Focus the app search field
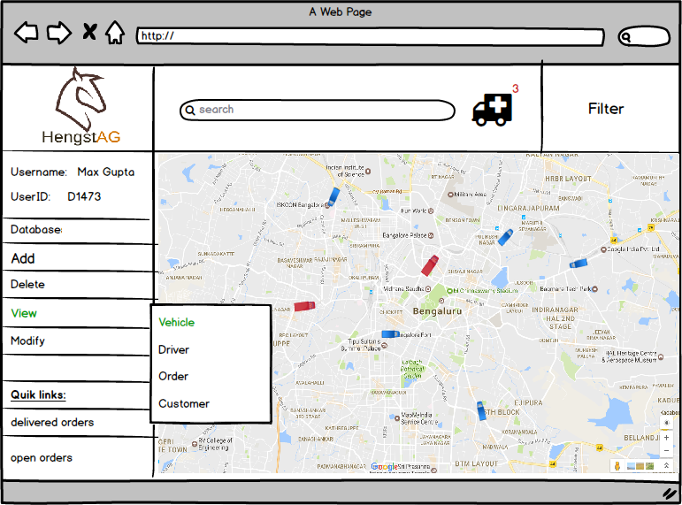This screenshot has width=682, height=505. (318, 110)
